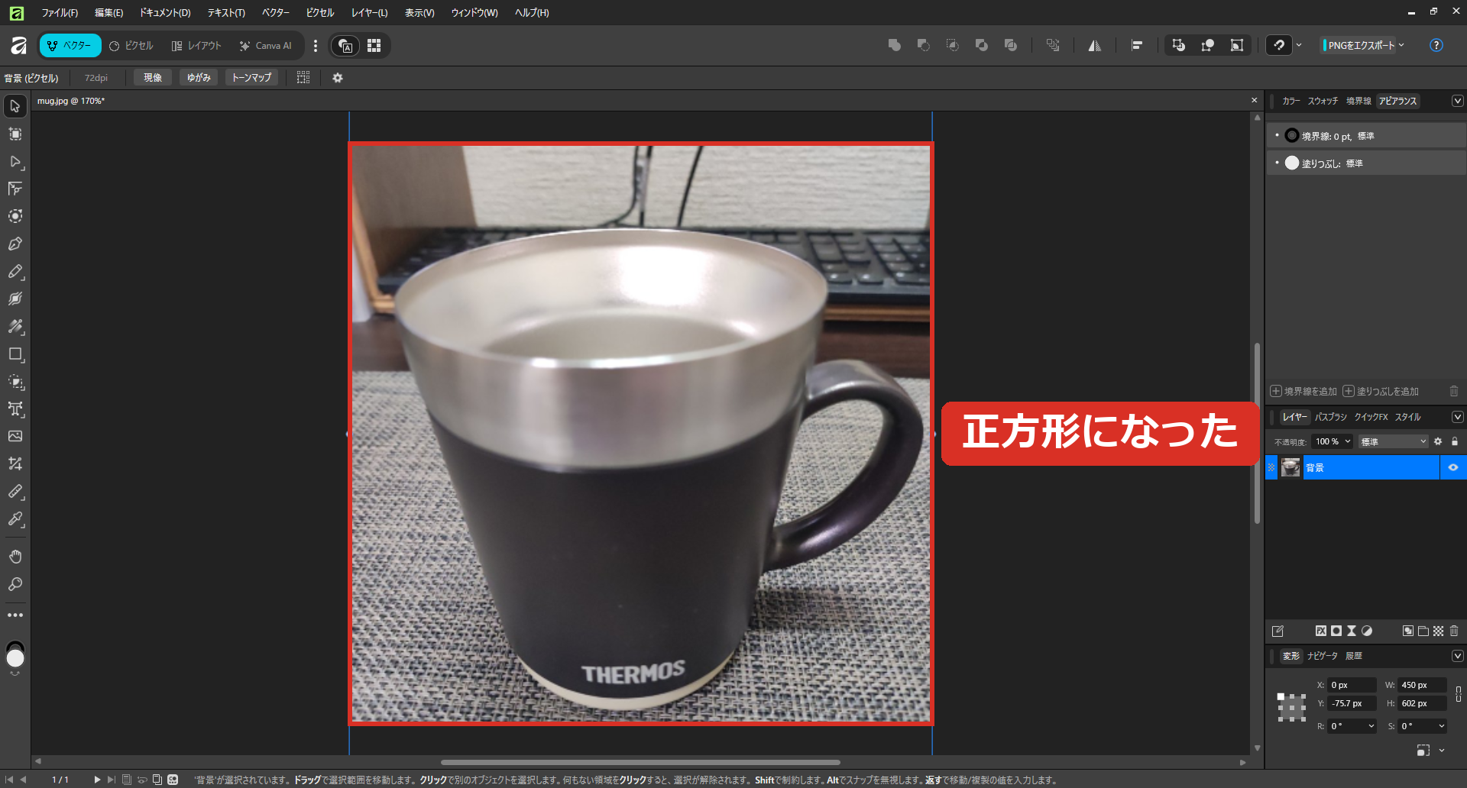Toggle the W/H aspect ratio link
Screen dimensions: 1467x788
pos(1459,694)
